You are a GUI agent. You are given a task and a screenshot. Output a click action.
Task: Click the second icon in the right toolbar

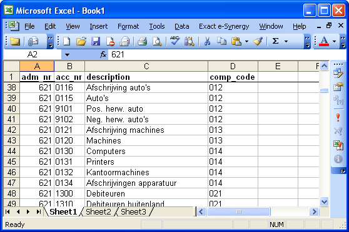(338, 87)
